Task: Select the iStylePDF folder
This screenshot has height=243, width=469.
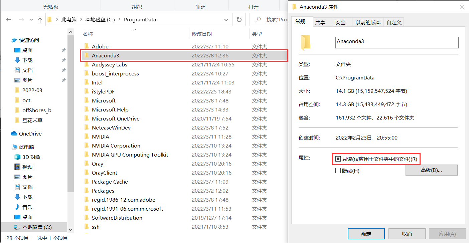Action: [103, 91]
